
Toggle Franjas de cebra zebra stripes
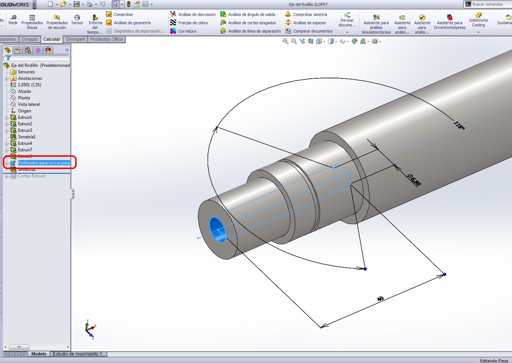pos(189,23)
